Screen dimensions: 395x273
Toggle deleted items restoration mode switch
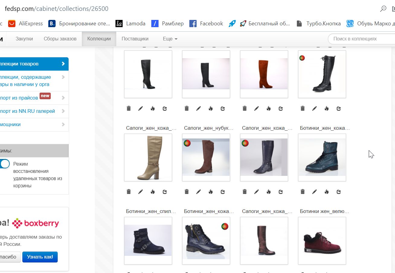click(x=4, y=164)
